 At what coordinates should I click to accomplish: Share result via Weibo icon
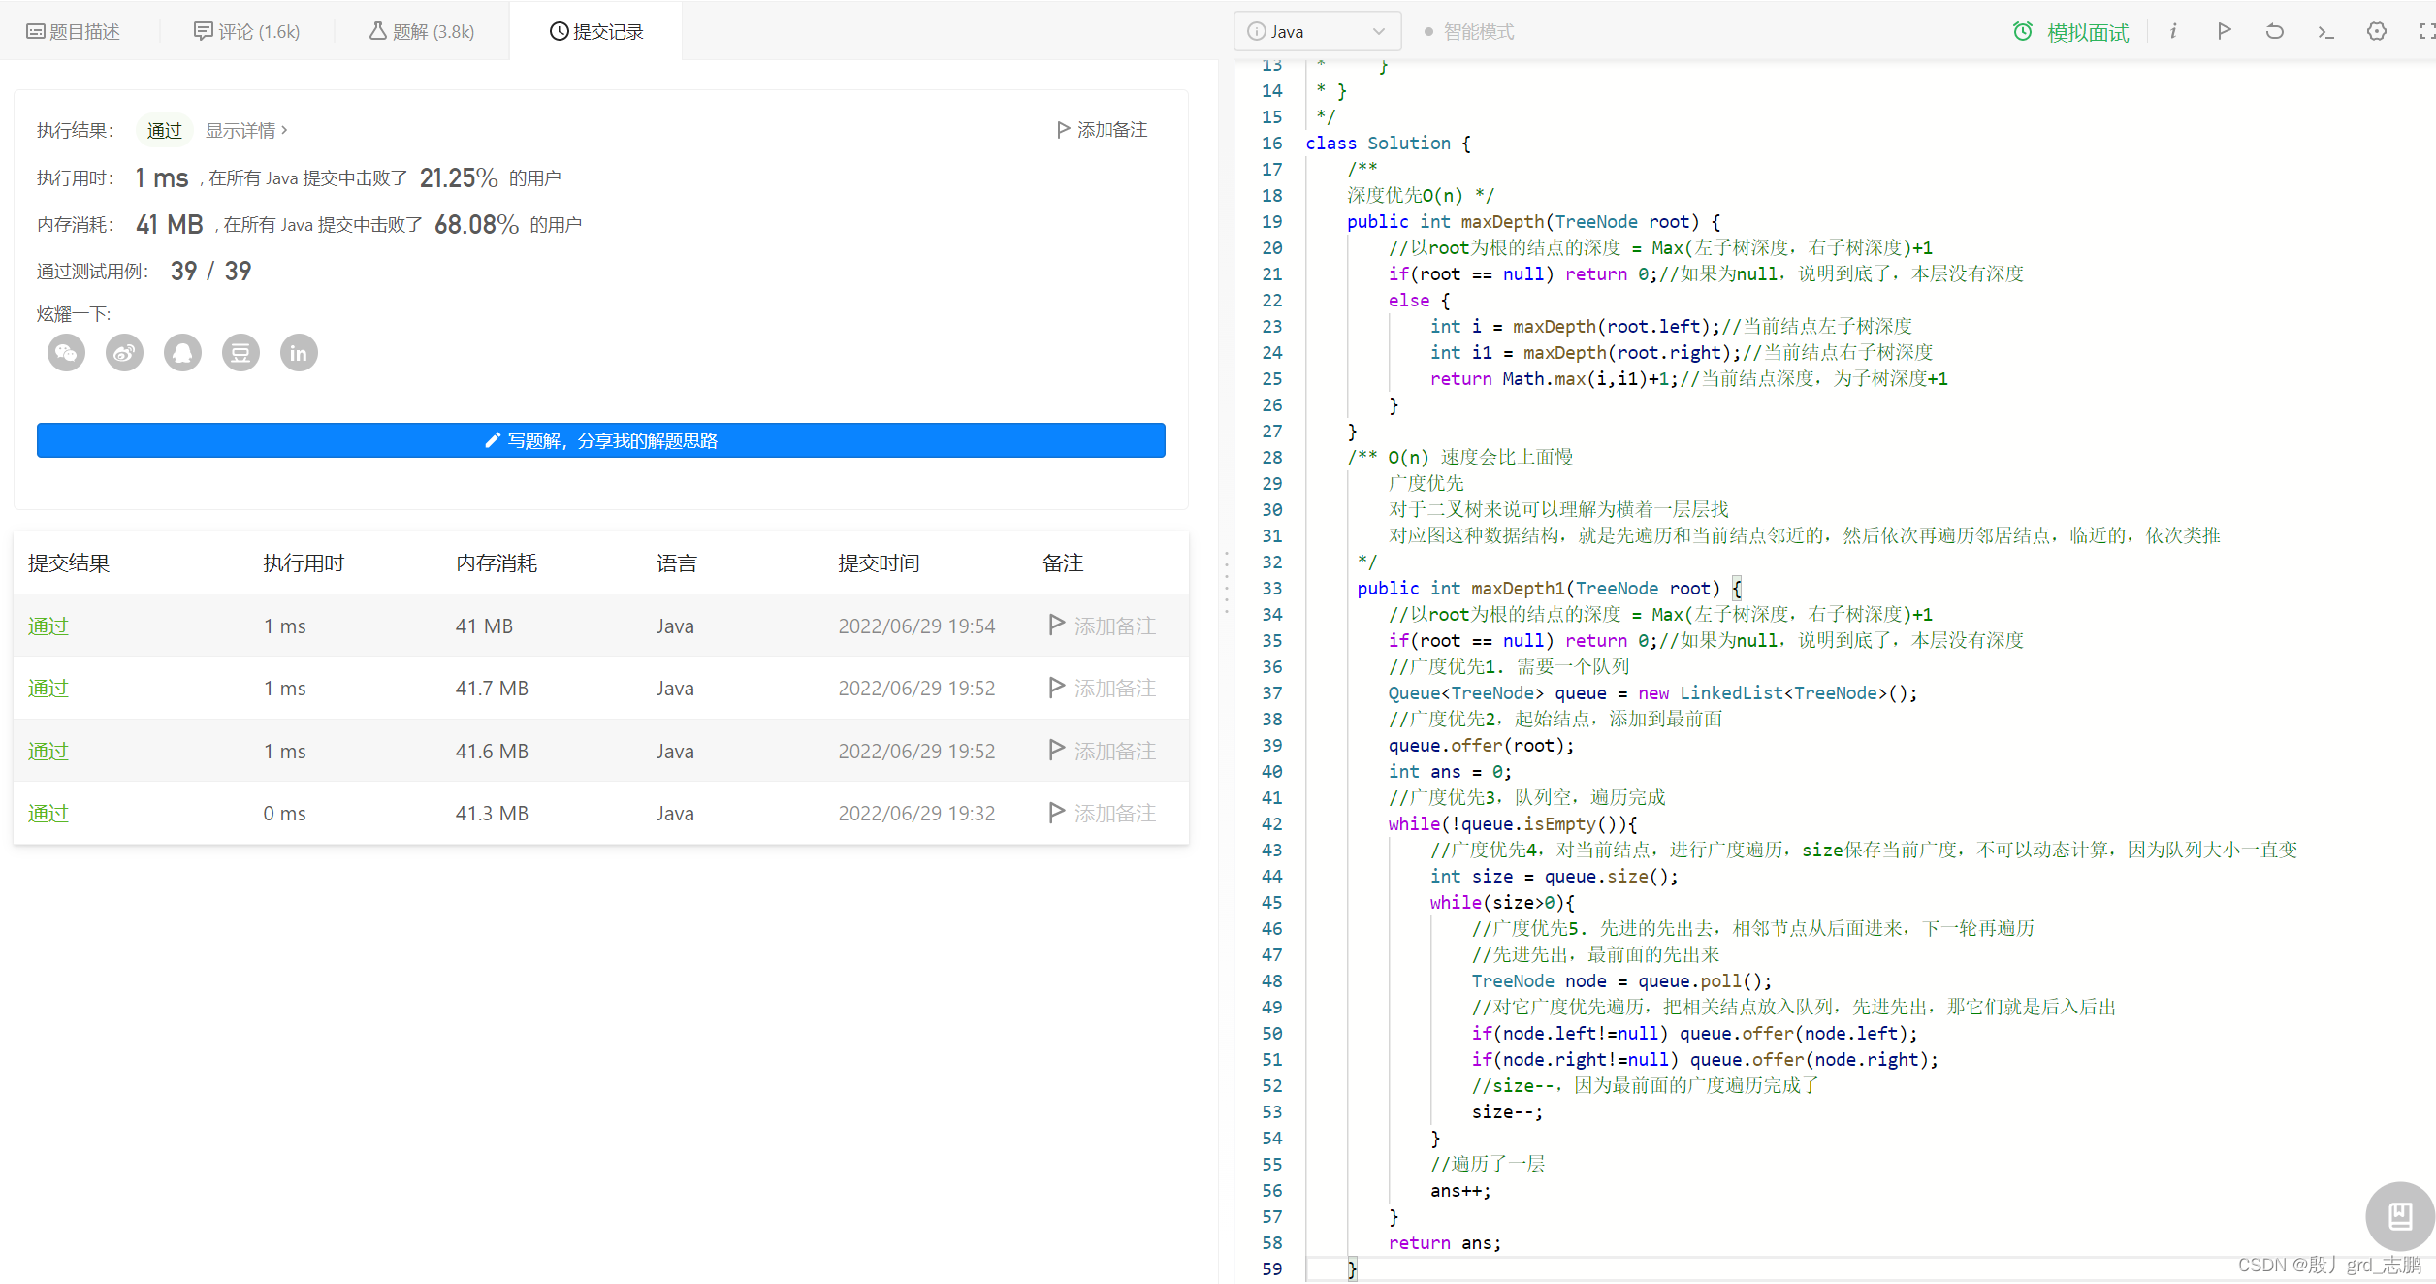tap(124, 353)
